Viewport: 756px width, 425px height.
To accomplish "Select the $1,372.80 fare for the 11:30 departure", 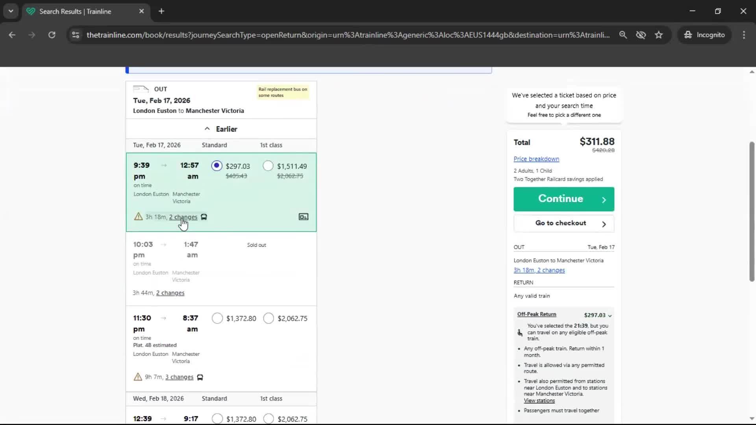I will pos(217,318).
